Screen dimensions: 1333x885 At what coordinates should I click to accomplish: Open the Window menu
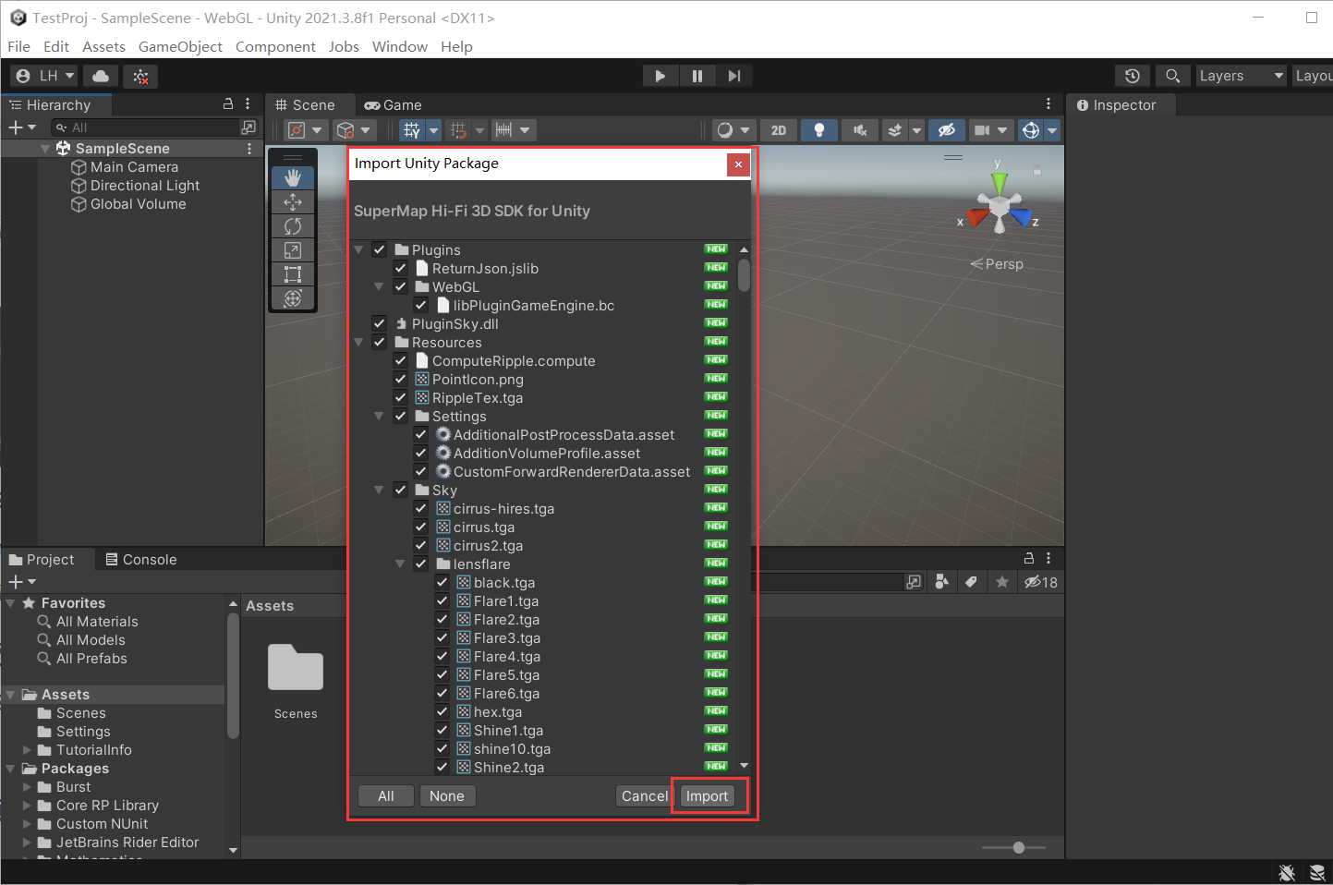pos(400,46)
